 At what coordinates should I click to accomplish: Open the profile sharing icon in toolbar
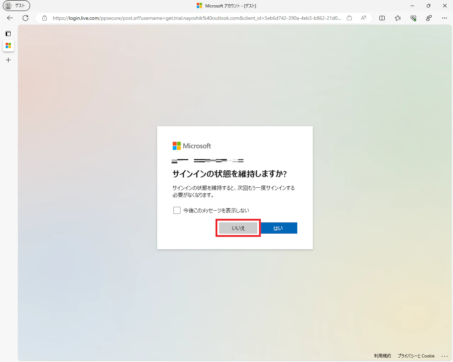[x=429, y=18]
